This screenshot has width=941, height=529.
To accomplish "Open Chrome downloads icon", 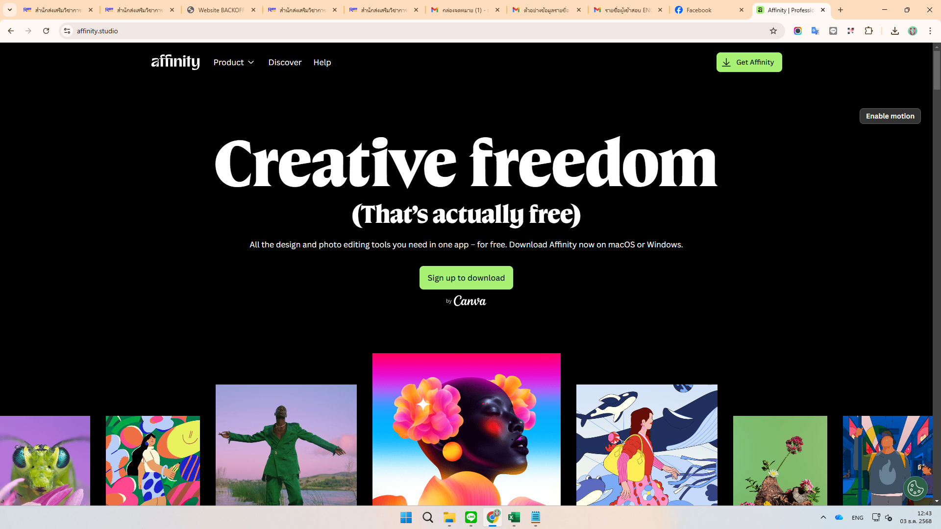I will coord(894,31).
